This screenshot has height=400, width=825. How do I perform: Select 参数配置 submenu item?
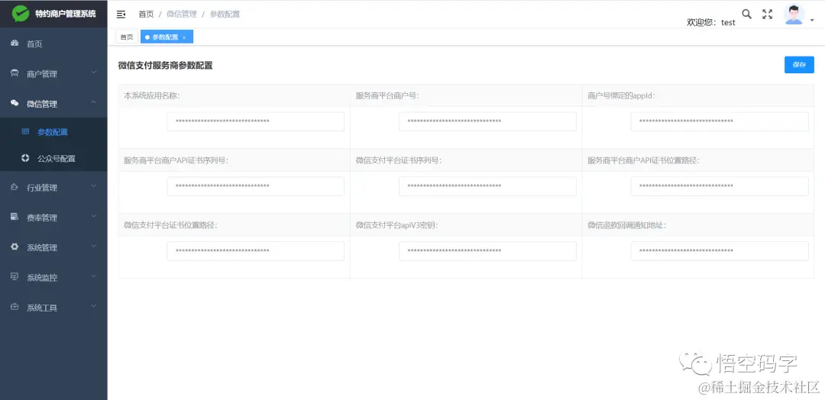click(x=53, y=132)
